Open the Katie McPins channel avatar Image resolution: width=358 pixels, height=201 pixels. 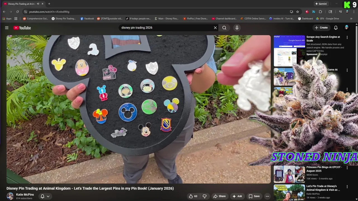pyautogui.click(x=10, y=196)
